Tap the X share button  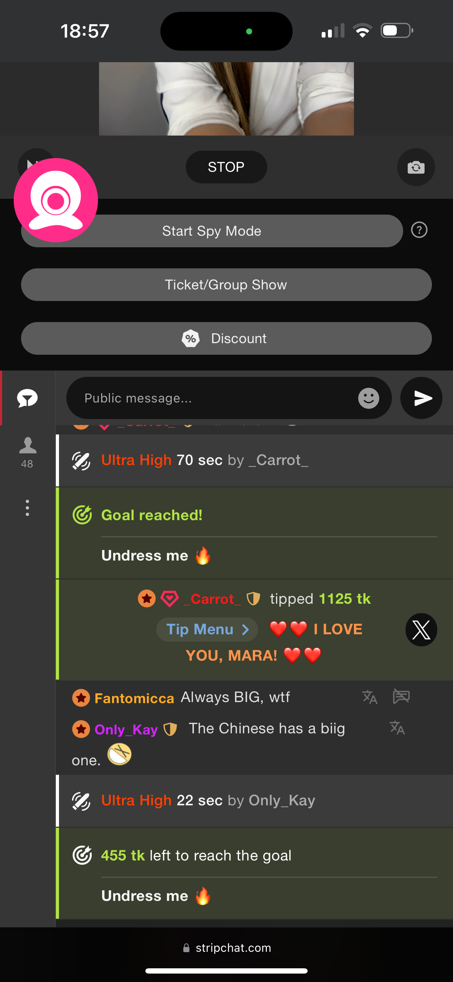421,629
